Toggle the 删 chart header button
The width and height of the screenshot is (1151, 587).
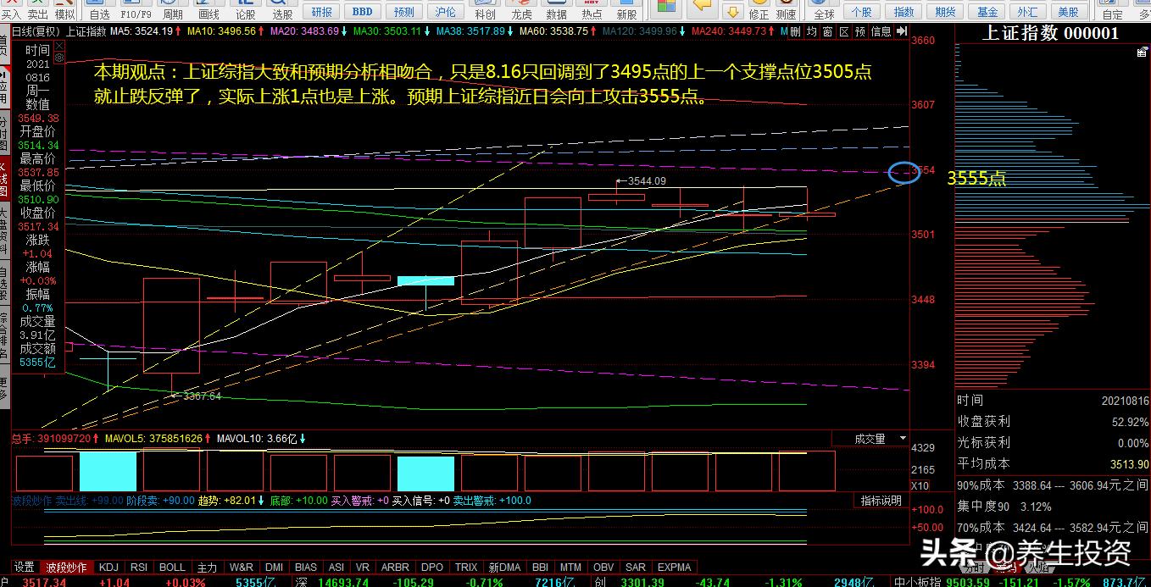(x=795, y=31)
